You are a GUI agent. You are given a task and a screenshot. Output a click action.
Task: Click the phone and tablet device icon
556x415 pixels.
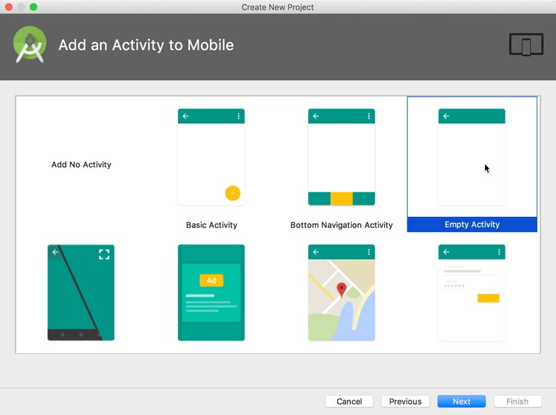pyautogui.click(x=525, y=45)
